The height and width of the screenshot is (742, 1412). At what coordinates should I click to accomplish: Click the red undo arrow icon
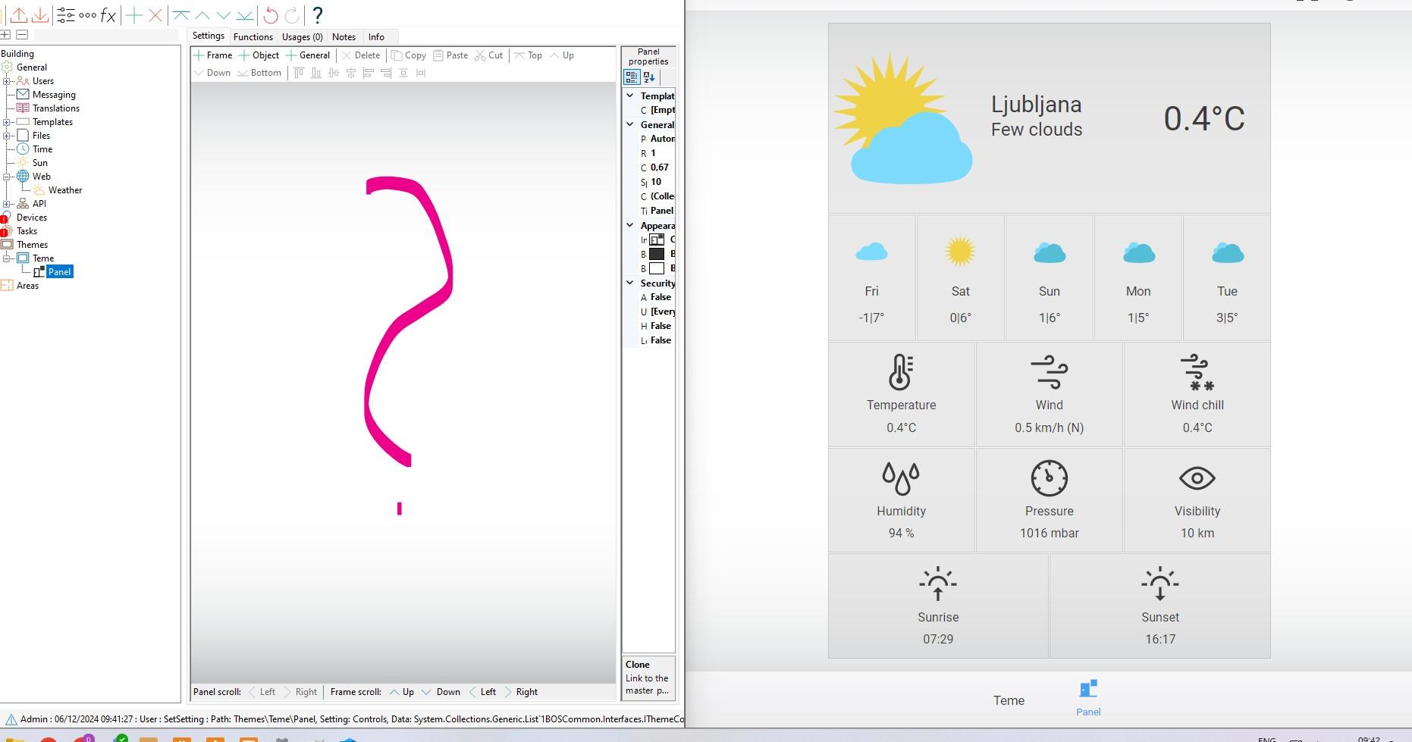(270, 15)
